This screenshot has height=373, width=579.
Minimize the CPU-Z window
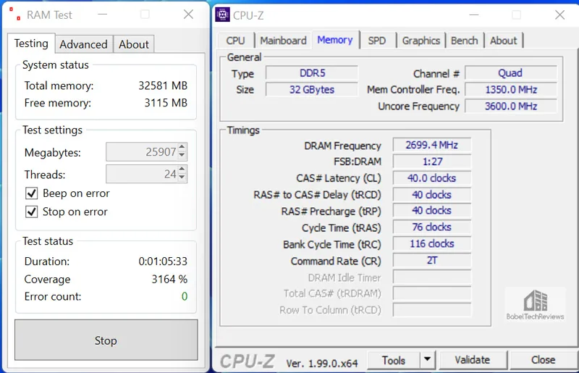[x=474, y=15]
